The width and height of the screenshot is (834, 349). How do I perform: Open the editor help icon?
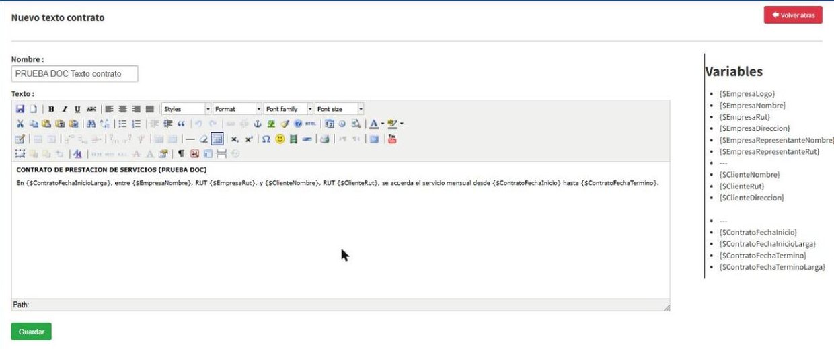coord(298,124)
